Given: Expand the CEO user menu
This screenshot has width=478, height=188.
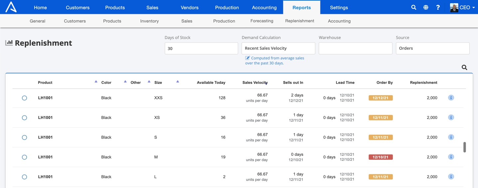Looking at the screenshot, I should [x=462, y=7].
